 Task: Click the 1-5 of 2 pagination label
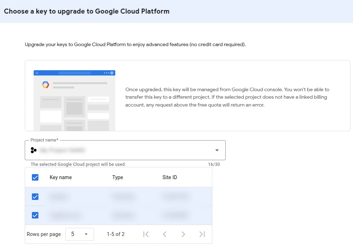116,234
